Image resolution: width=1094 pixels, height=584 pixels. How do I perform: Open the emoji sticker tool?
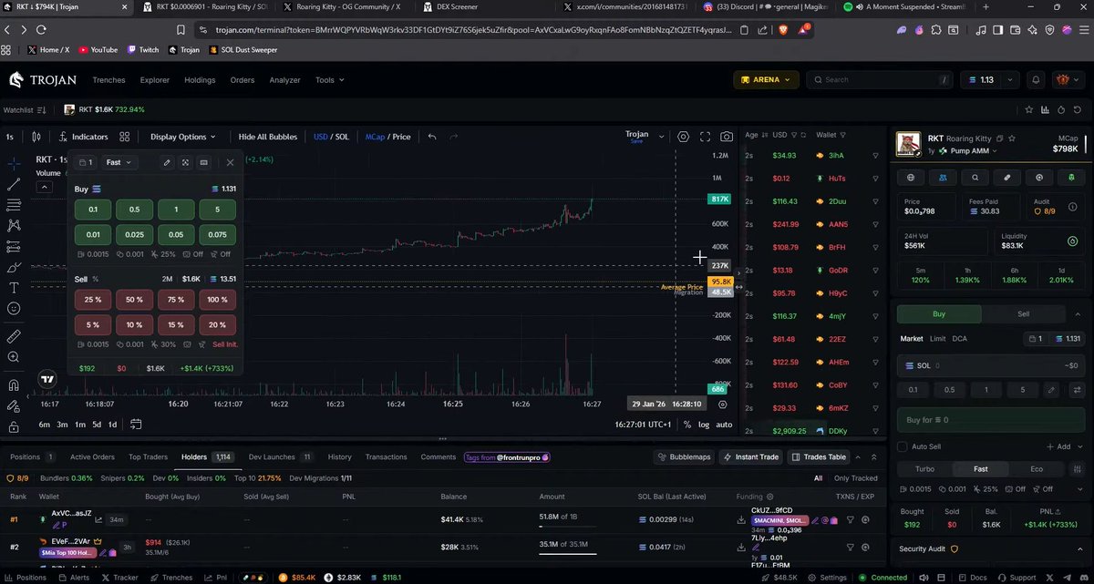[14, 309]
